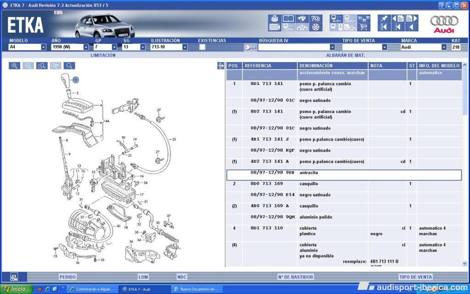Click the plain left arrow icon
This screenshot has height=294, width=470.
(x=412, y=27)
